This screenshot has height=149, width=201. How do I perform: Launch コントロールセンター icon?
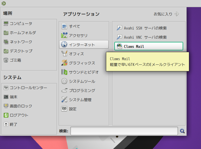click(6, 88)
